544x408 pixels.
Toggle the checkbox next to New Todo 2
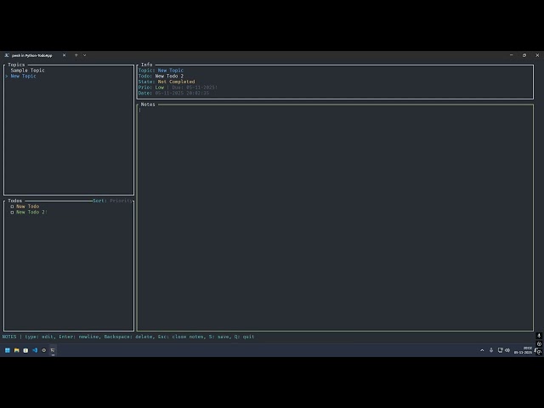click(x=12, y=212)
